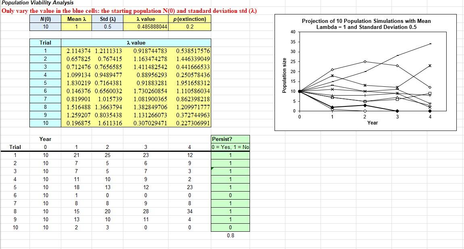The height and width of the screenshot is (249, 464).
Task: Select cell 1.516488 in trial 8
Action: [76, 107]
